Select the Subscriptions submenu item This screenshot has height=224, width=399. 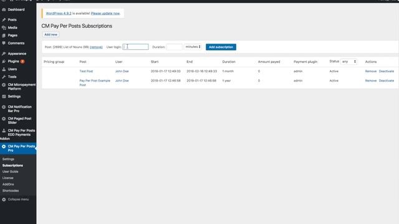click(x=12, y=166)
